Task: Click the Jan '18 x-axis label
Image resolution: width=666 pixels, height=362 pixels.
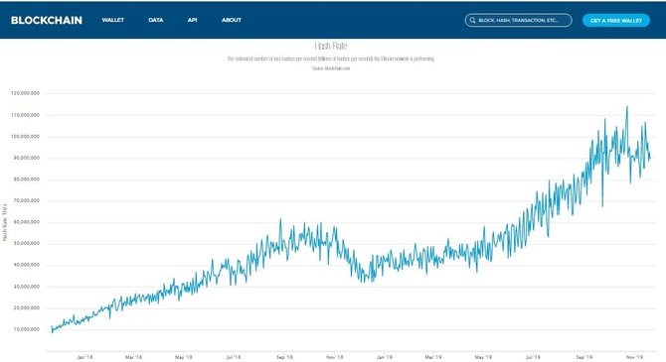Action: [x=84, y=357]
